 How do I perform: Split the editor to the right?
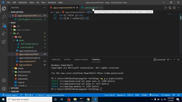[x=174, y=8]
